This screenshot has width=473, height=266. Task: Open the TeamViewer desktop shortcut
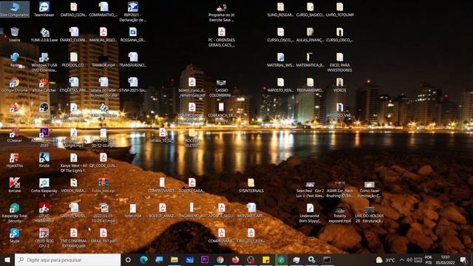pyautogui.click(x=44, y=10)
